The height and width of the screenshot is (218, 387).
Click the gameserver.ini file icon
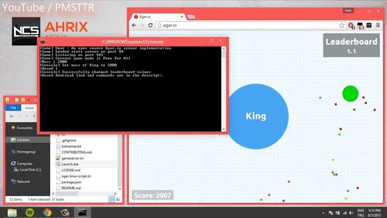click(58, 158)
